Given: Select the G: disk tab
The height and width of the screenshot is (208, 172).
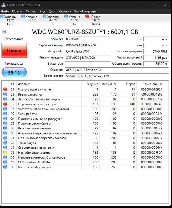Looking at the screenshot, I should [x=74, y=20].
